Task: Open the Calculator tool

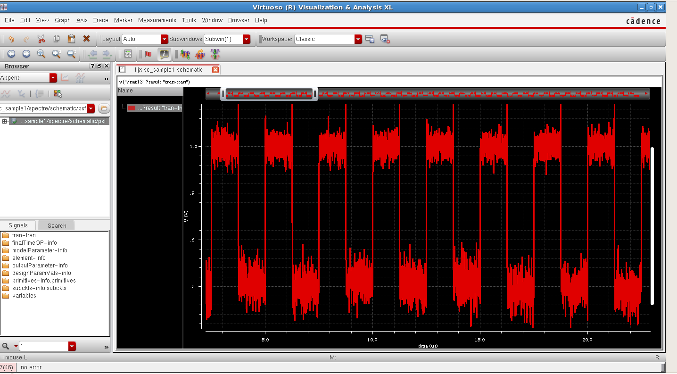Action: pyautogui.click(x=128, y=54)
